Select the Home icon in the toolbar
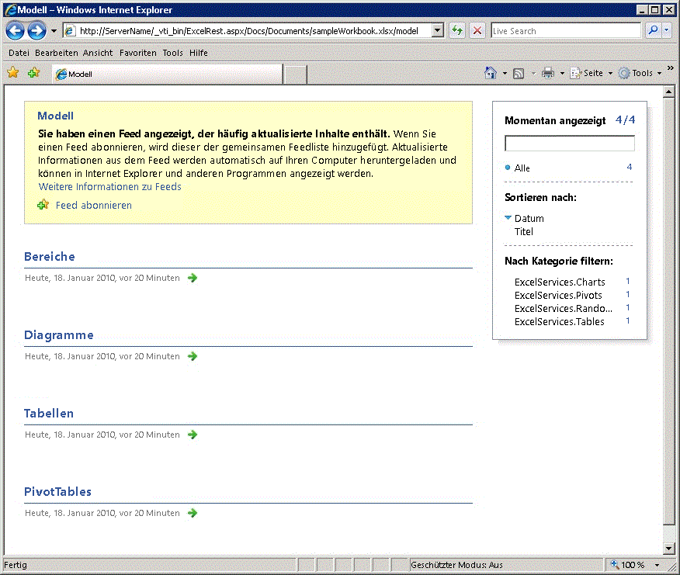Screen dimensions: 680x575 (492, 72)
